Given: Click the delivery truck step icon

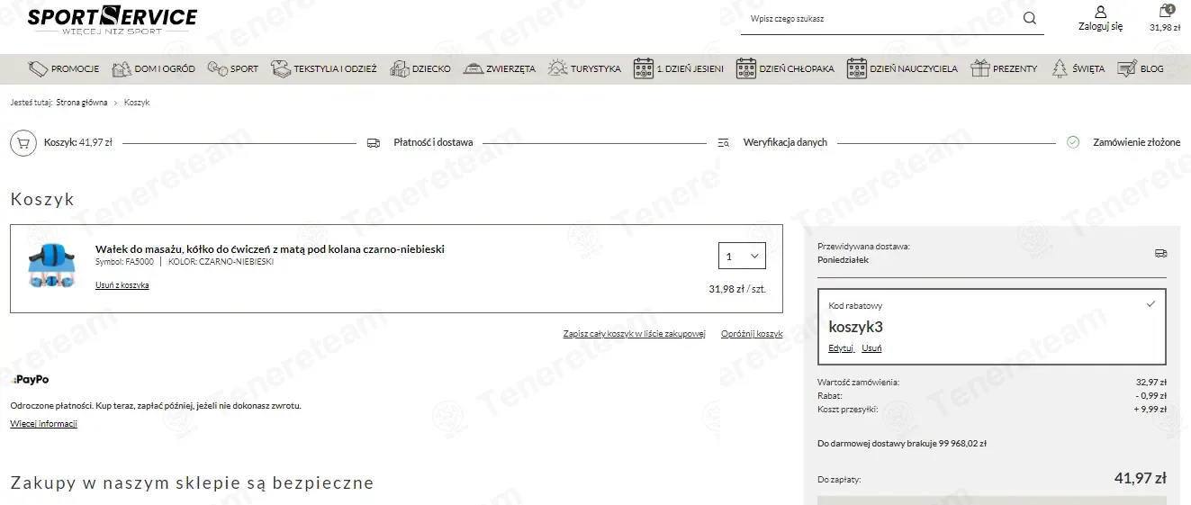Looking at the screenshot, I should (374, 142).
